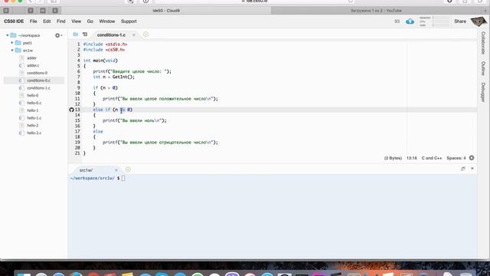Select conditions-0.c in the file tree
Viewport: 490px width, 276px height.
tap(38, 80)
